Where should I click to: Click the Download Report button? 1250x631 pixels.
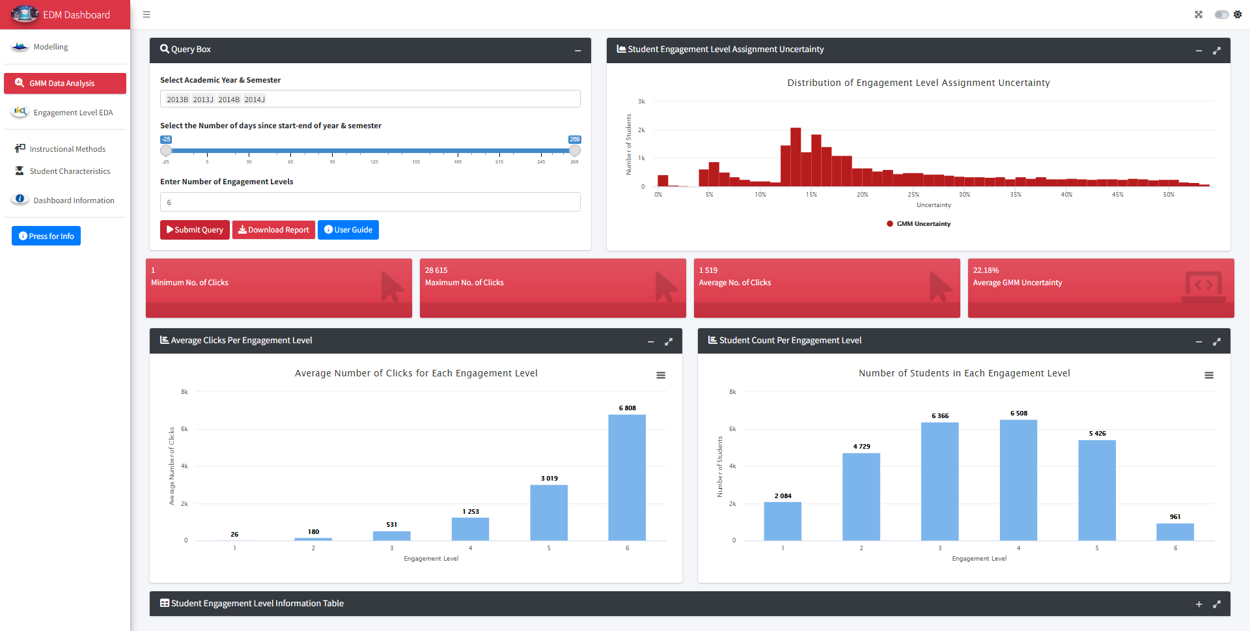tap(273, 230)
